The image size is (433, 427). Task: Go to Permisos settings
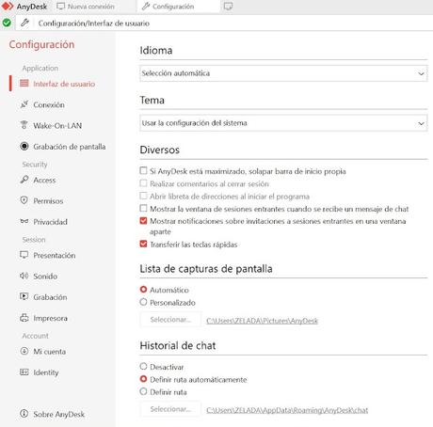click(48, 201)
